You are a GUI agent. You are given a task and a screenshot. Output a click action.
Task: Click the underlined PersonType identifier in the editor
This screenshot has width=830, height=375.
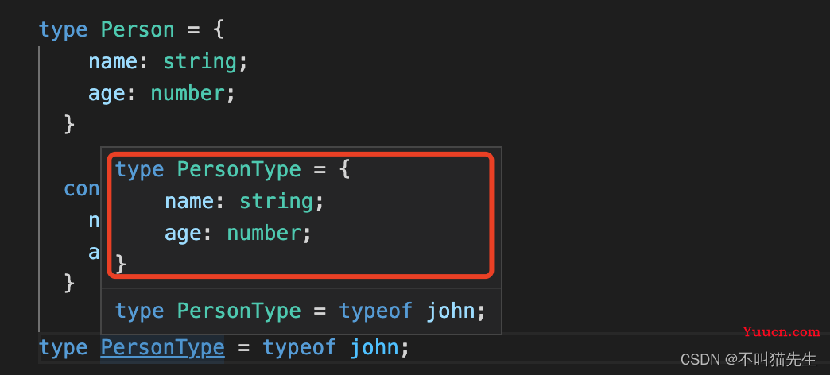pos(162,348)
